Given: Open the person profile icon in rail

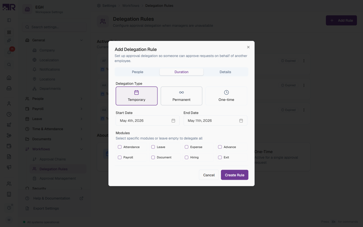Looking at the screenshot, I should [x=9, y=104].
